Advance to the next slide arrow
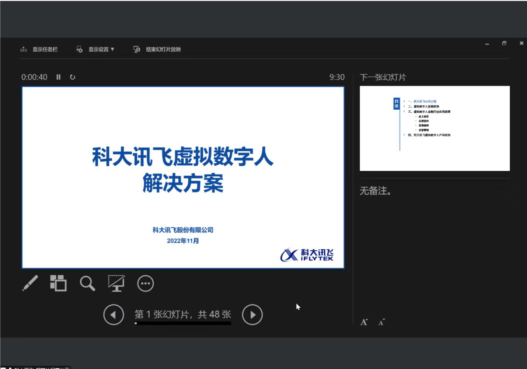The width and height of the screenshot is (527, 369). 252,315
